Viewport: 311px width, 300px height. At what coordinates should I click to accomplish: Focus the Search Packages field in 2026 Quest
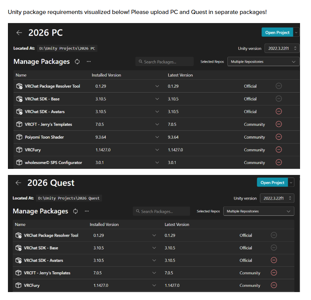(161, 211)
